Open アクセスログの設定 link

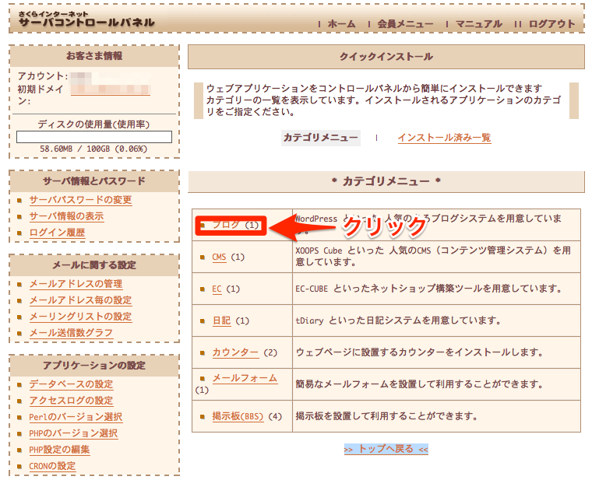(71, 401)
